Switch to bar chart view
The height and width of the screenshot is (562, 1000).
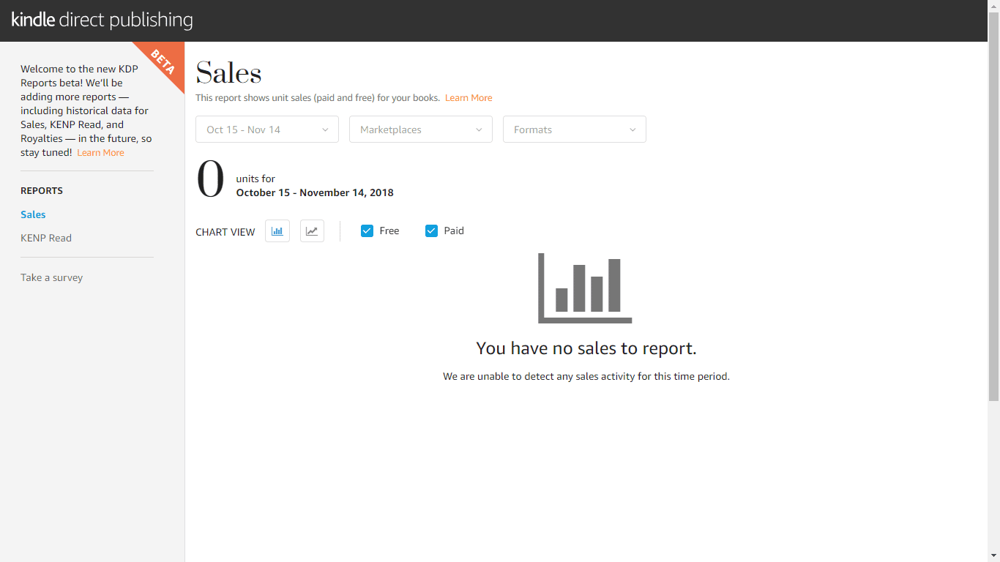[277, 231]
